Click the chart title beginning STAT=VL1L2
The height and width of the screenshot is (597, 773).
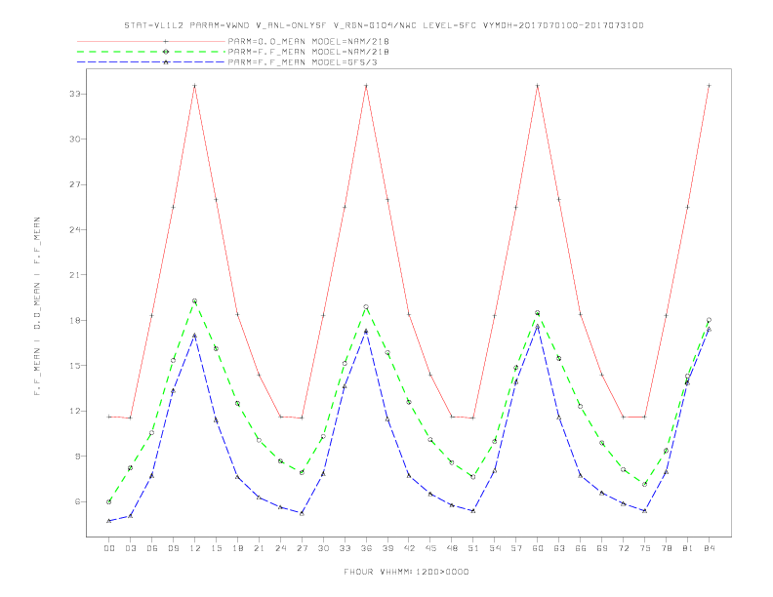coord(384,25)
